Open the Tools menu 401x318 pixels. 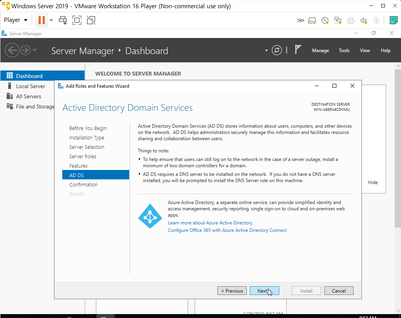(x=344, y=51)
